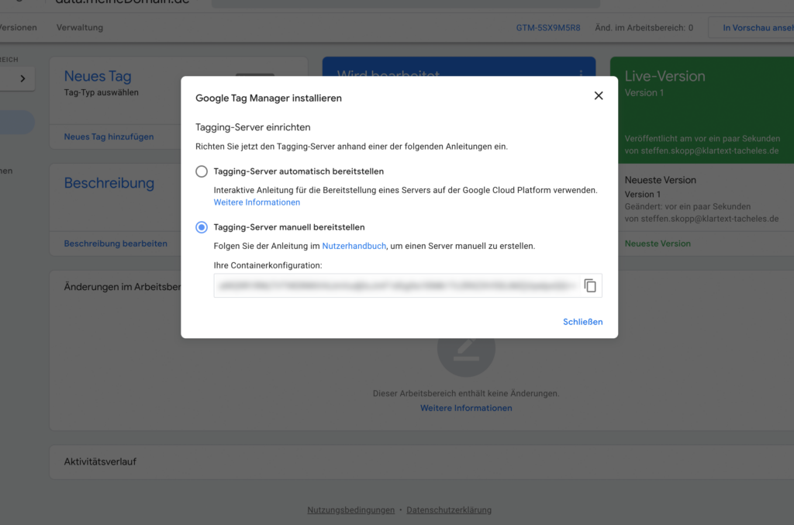Click the Neues Tag heading
794x525 pixels.
click(98, 76)
